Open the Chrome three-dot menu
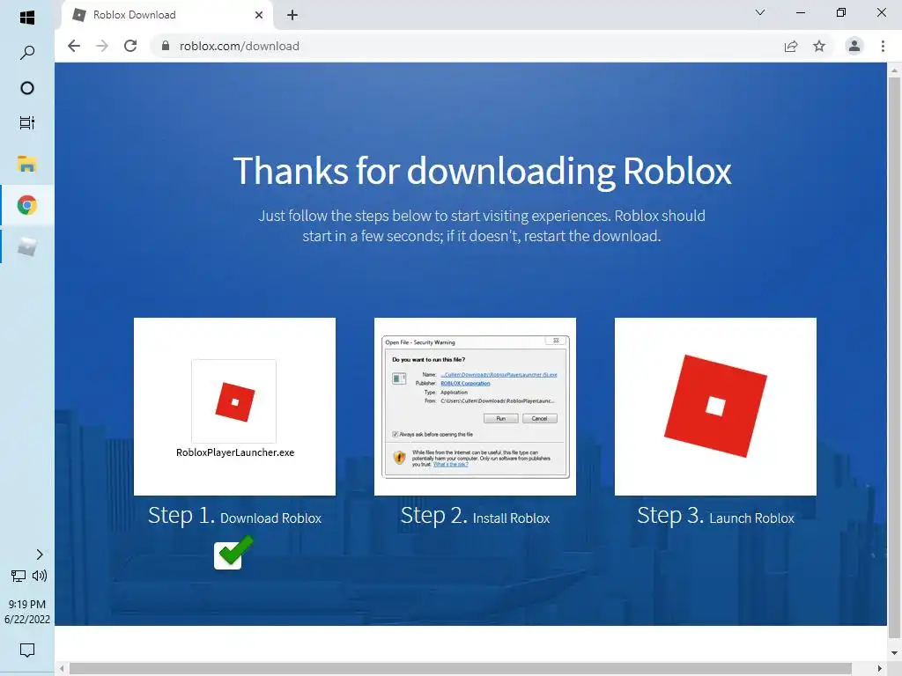902x676 pixels. point(883,46)
